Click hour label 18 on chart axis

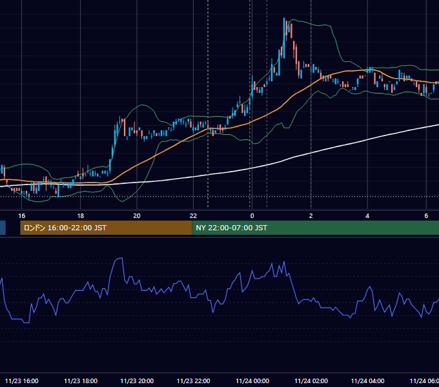point(80,216)
